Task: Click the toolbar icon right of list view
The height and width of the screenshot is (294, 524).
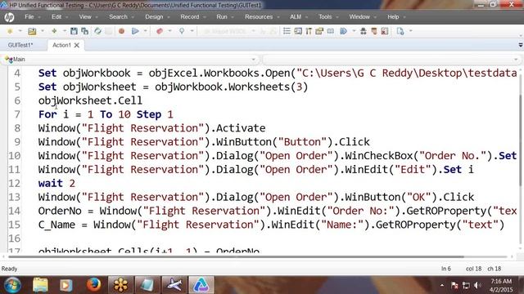Action: click(x=298, y=31)
